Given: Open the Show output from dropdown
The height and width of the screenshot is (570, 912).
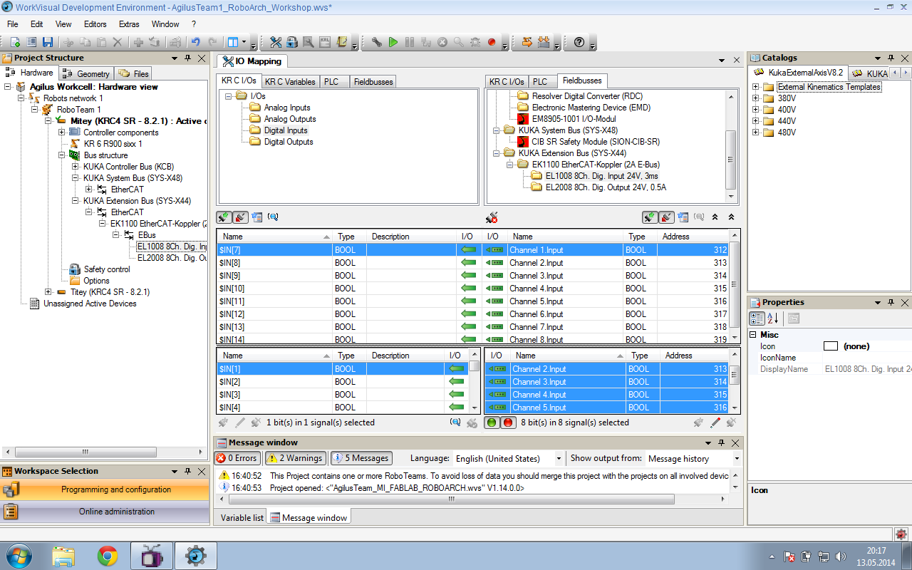Looking at the screenshot, I should click(x=737, y=459).
